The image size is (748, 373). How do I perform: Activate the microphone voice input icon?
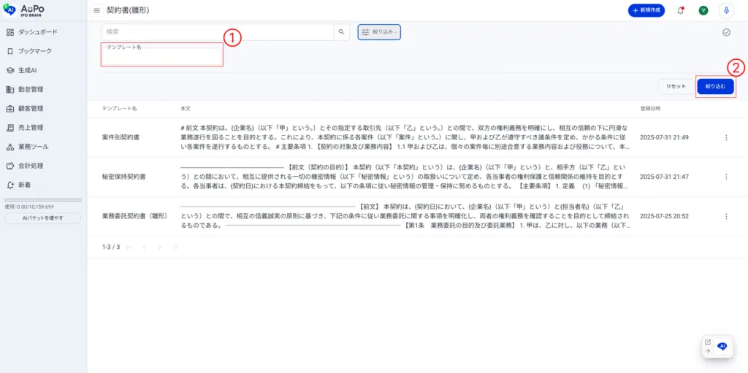[726, 10]
